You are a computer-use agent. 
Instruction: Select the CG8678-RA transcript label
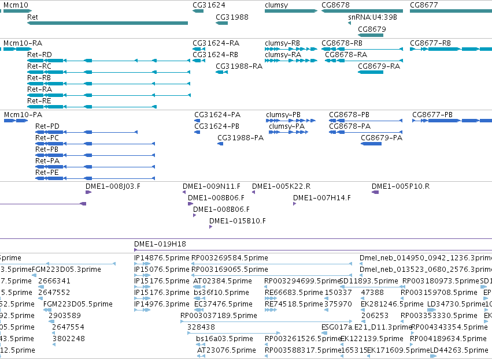tap(346, 54)
